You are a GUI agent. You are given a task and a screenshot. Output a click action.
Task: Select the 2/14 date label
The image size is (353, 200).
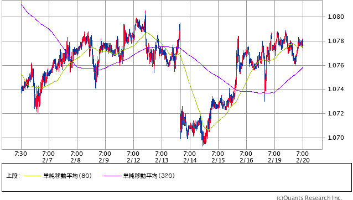click(190, 160)
